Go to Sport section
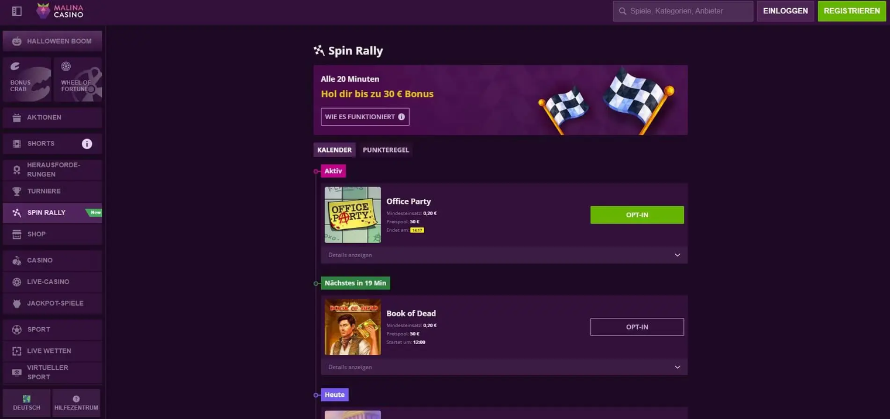This screenshot has width=890, height=419. pos(52,330)
